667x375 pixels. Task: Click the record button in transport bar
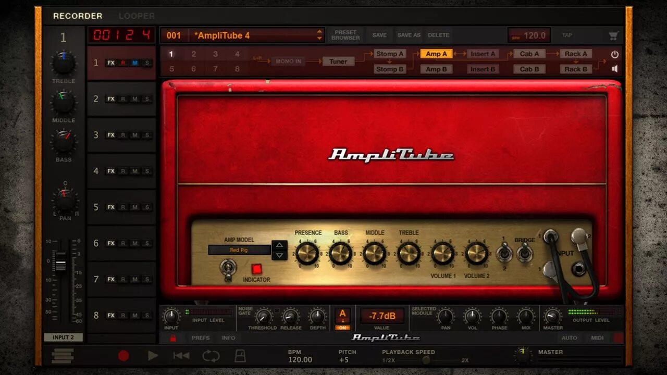pos(123,356)
